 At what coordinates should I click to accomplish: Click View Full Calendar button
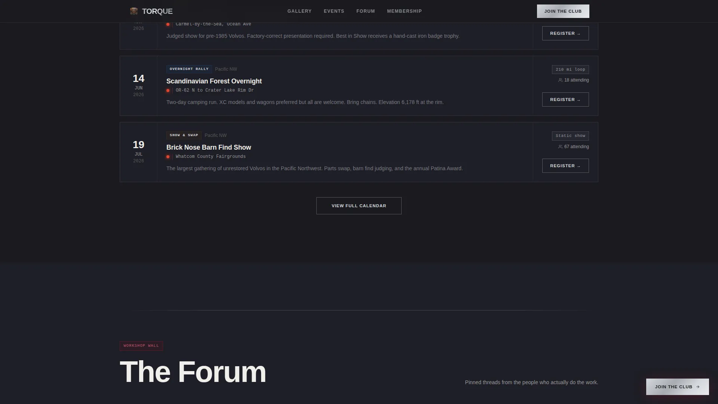coord(359,206)
